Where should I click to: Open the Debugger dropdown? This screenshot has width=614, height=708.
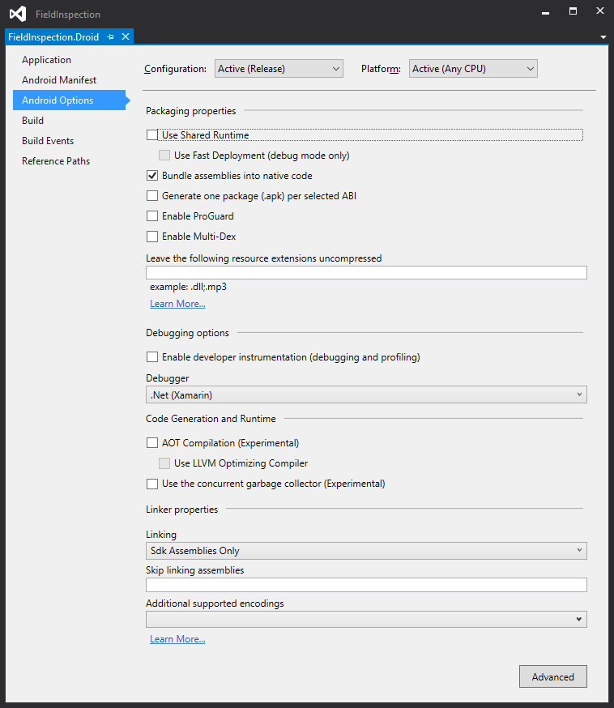[x=366, y=395]
